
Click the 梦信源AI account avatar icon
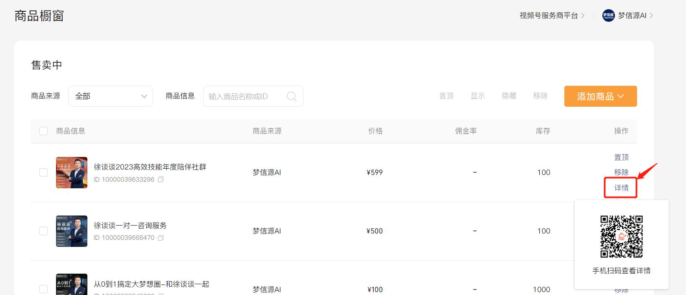[608, 15]
